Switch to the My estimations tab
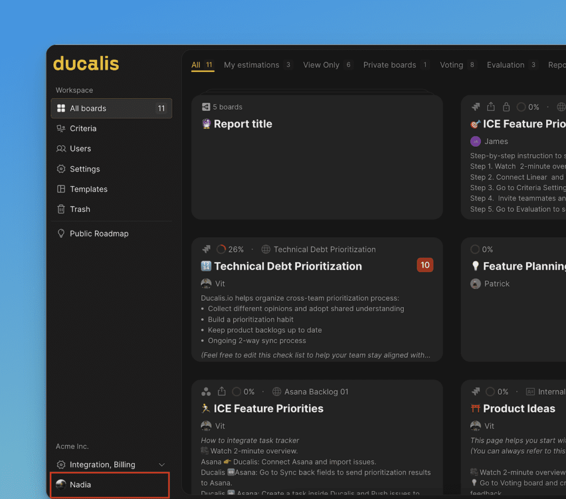The image size is (566, 499). point(251,65)
